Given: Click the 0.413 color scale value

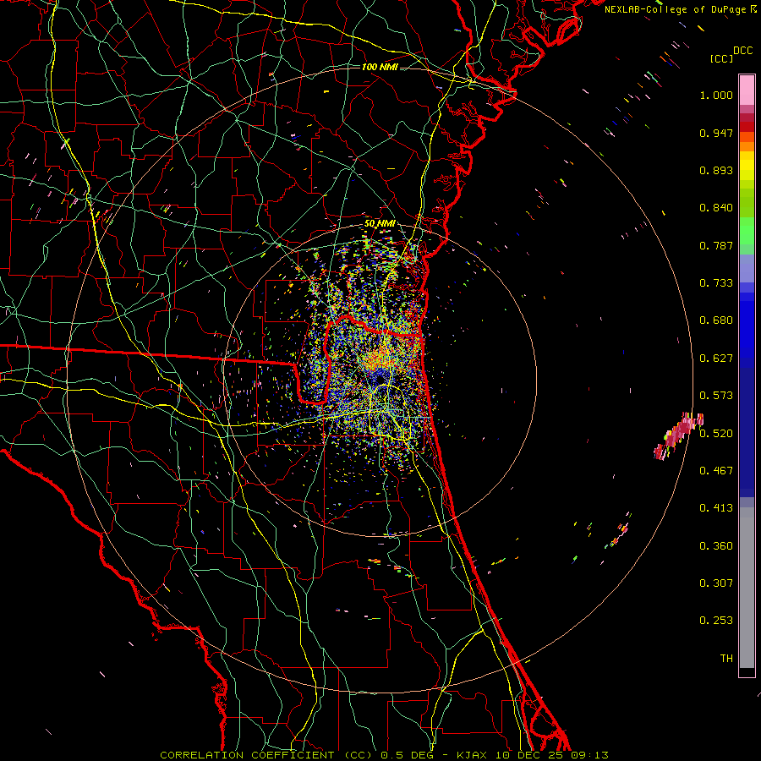Looking at the screenshot, I should point(716,508).
